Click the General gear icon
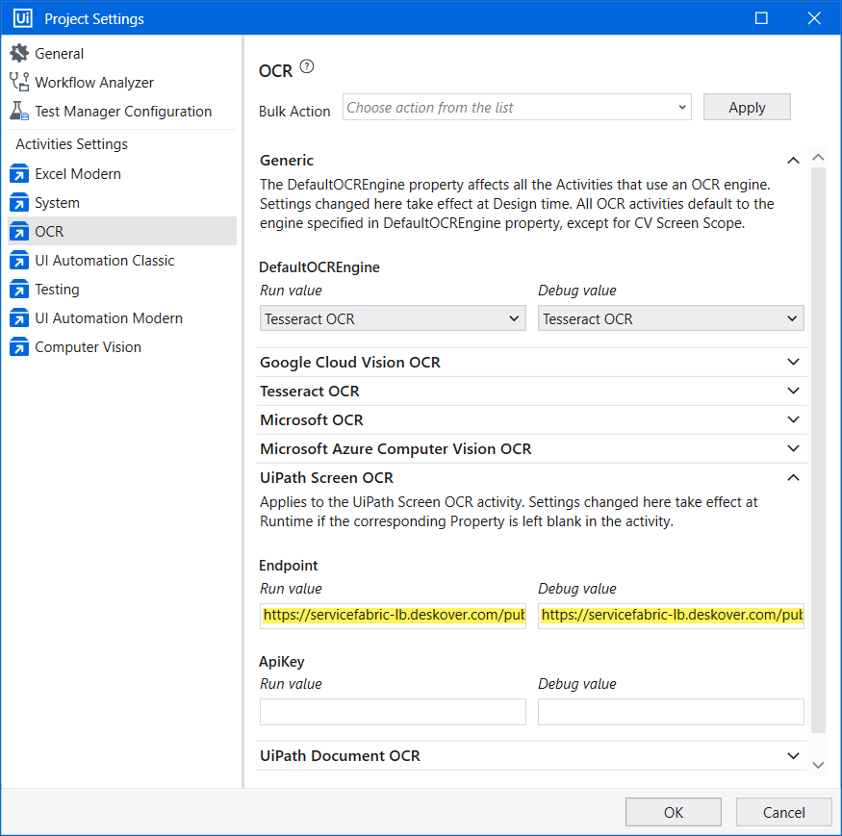 (19, 54)
